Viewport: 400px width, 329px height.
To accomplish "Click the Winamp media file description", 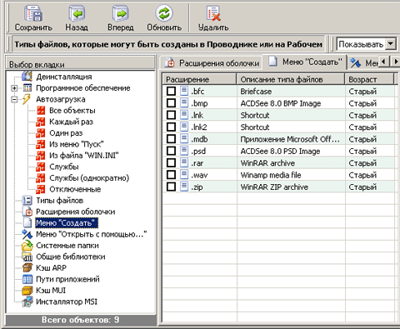I will click(x=271, y=175).
